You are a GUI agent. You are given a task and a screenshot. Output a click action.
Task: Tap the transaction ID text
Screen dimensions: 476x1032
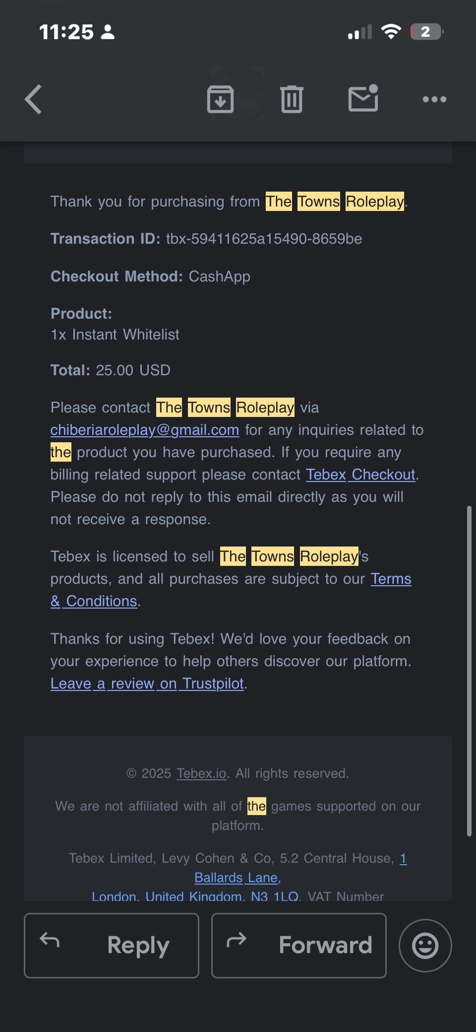[264, 239]
